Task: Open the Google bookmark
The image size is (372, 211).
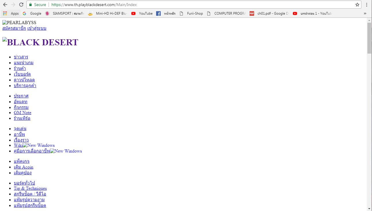Action: [32, 13]
